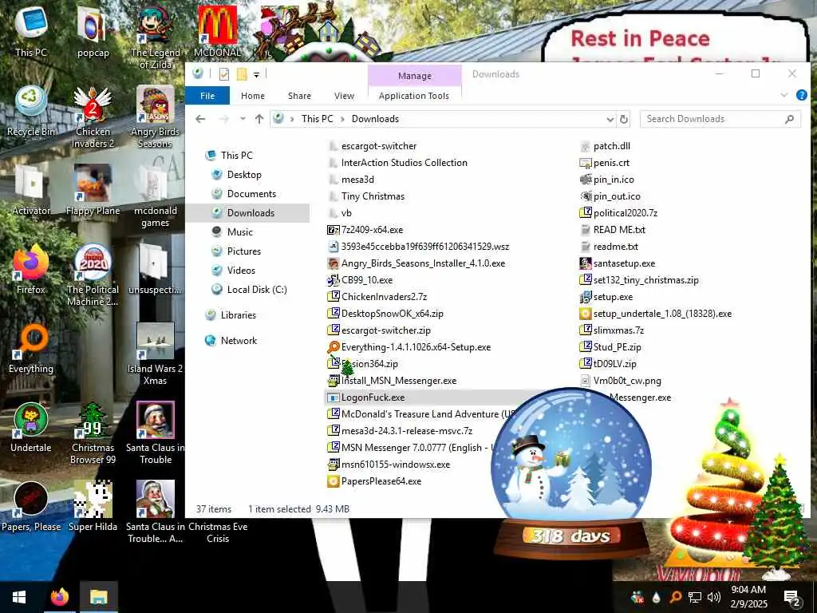Viewport: 817px width, 613px height.
Task: Open the recent locations dropdown arrow
Action: (243, 119)
